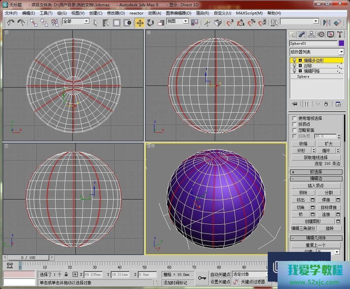Click the 插入顶点 button
The width and height of the screenshot is (350, 289).
[x=316, y=185]
